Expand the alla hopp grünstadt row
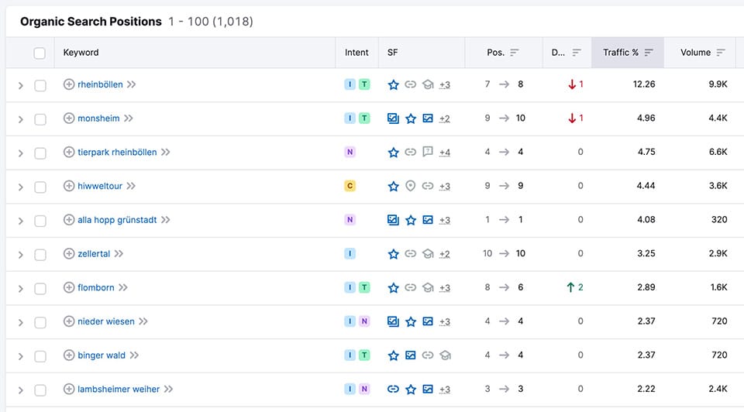This screenshot has width=744, height=412. click(21, 221)
